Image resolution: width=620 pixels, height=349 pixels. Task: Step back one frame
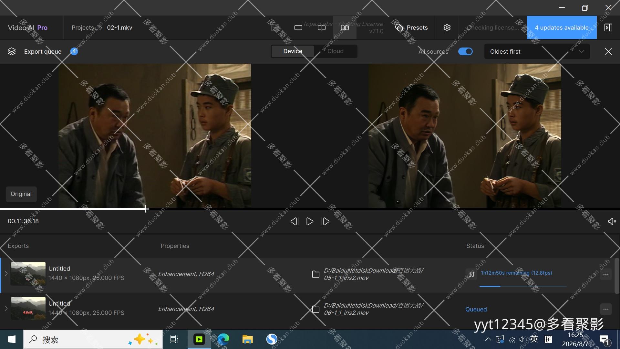pyautogui.click(x=294, y=221)
